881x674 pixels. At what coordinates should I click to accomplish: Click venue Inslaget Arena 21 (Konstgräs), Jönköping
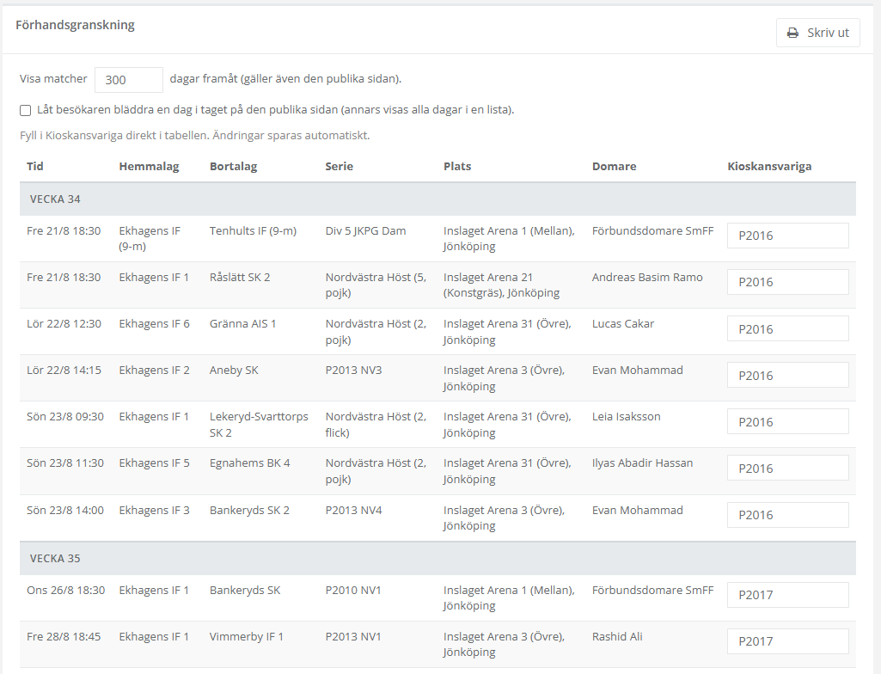pyautogui.click(x=502, y=285)
